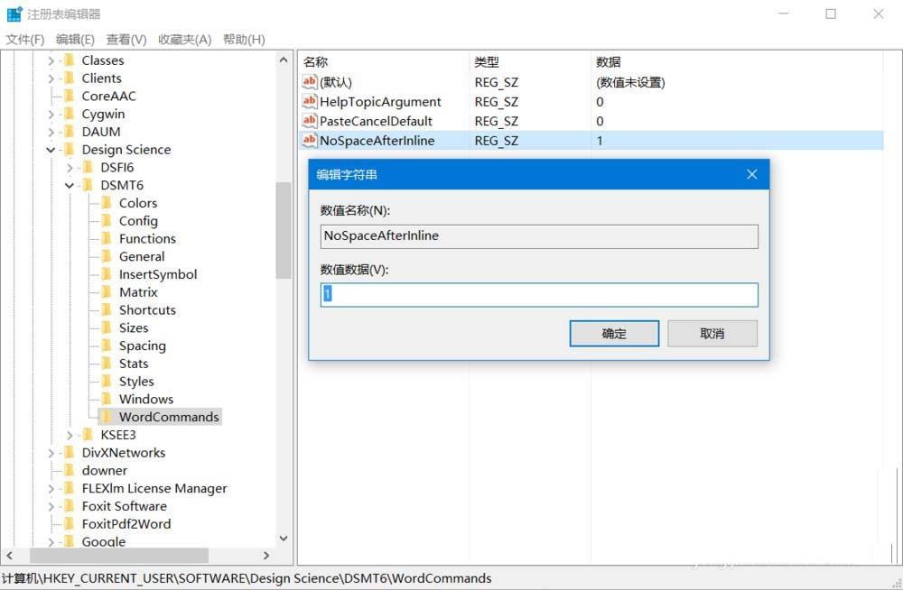The width and height of the screenshot is (903, 590).
Task: Expand the KSEE3 tree node
Action: pyautogui.click(x=70, y=434)
